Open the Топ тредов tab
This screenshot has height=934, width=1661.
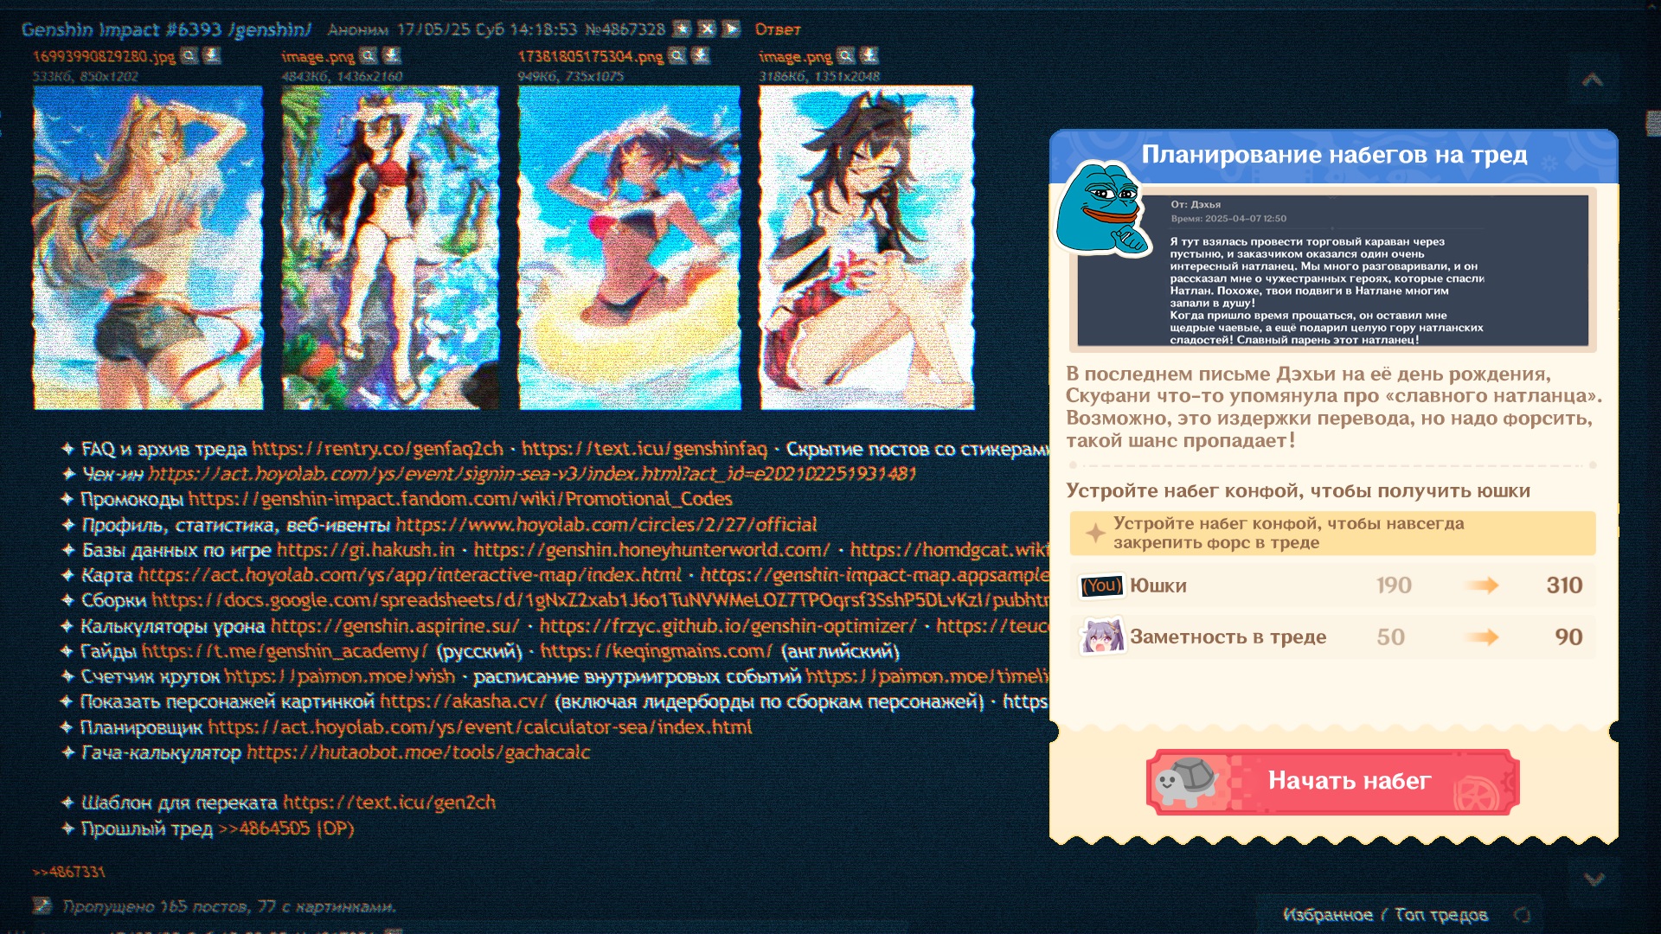pos(1440,915)
